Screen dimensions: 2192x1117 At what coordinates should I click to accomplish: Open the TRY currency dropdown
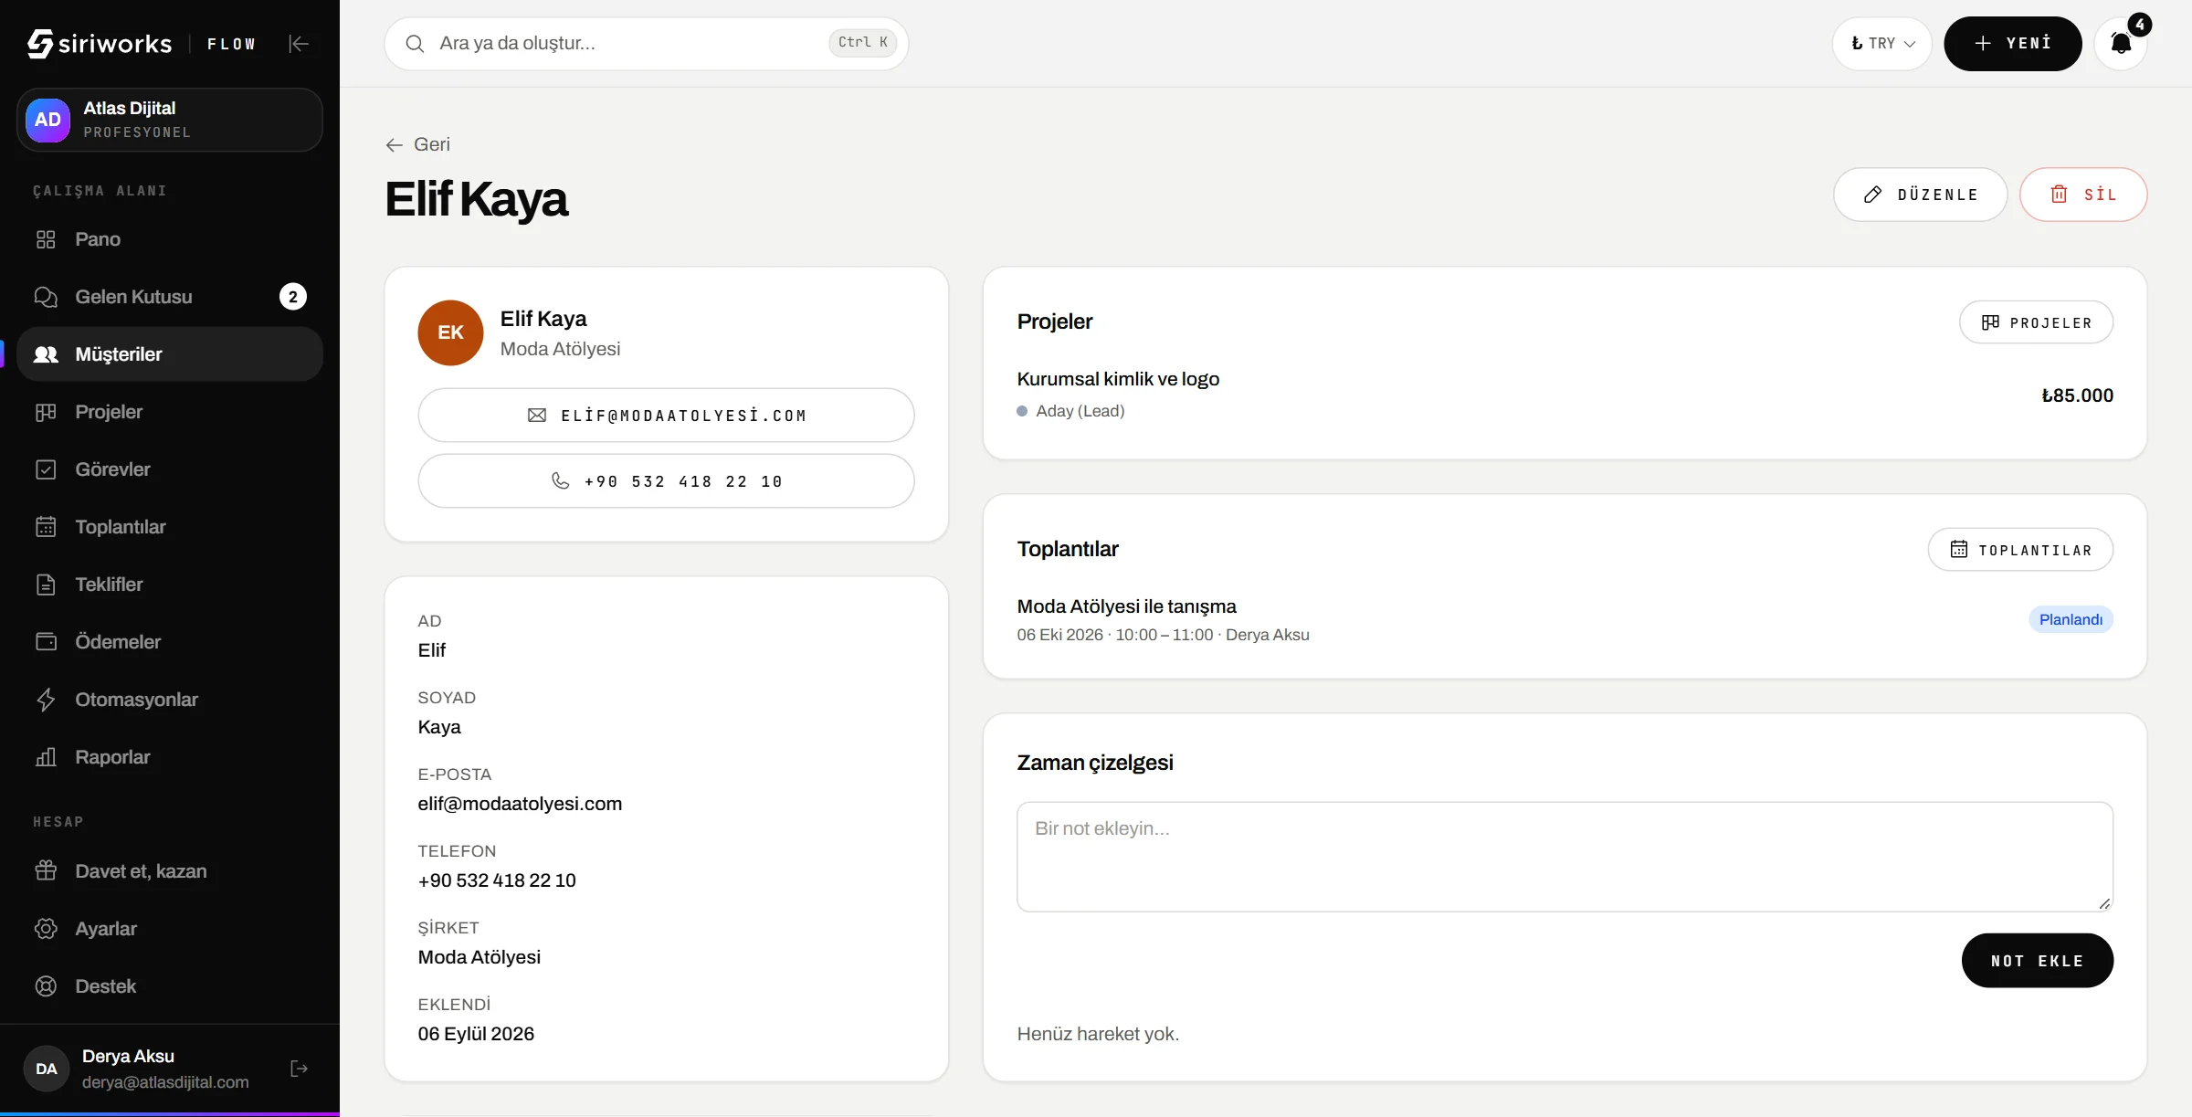(x=1881, y=43)
